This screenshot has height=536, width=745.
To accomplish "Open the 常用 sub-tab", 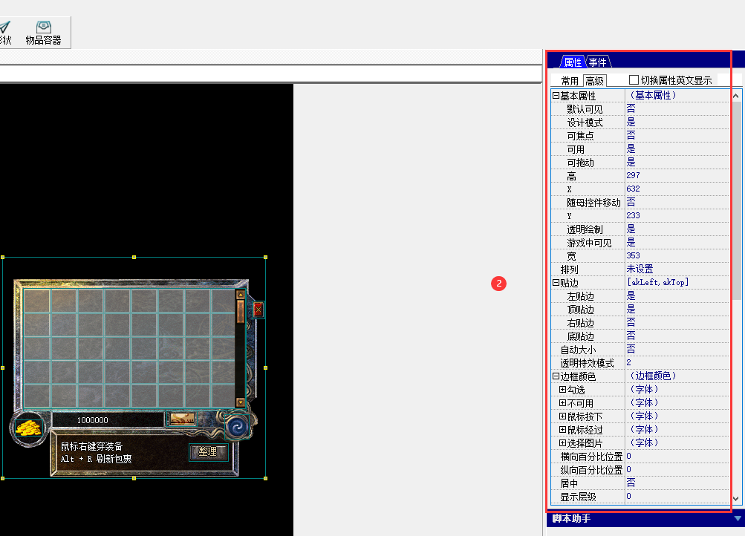I will tap(570, 81).
